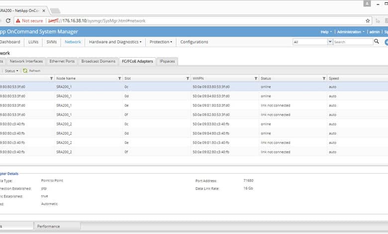Click the admin user link
The height and width of the screenshot is (234, 388).
pos(375,32)
